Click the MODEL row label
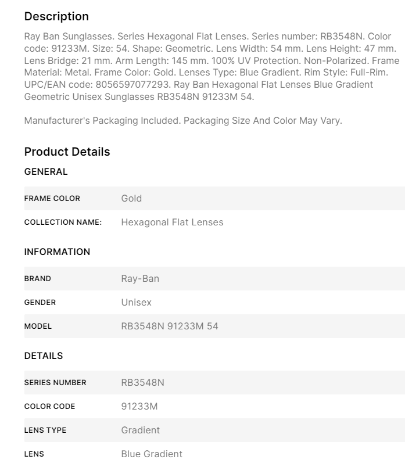405x463 pixels. click(x=38, y=326)
